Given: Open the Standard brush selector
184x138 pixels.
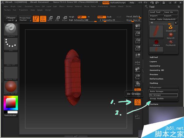Looking at the screenshot, I should (11, 30).
